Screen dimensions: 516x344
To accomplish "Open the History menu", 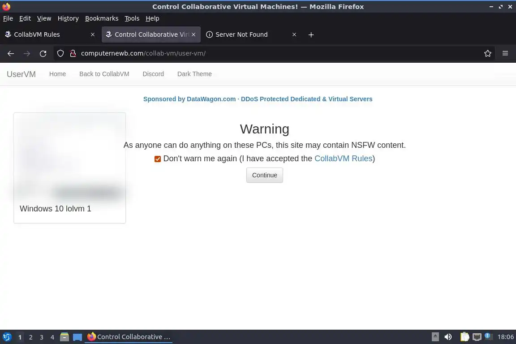I will 68,18.
